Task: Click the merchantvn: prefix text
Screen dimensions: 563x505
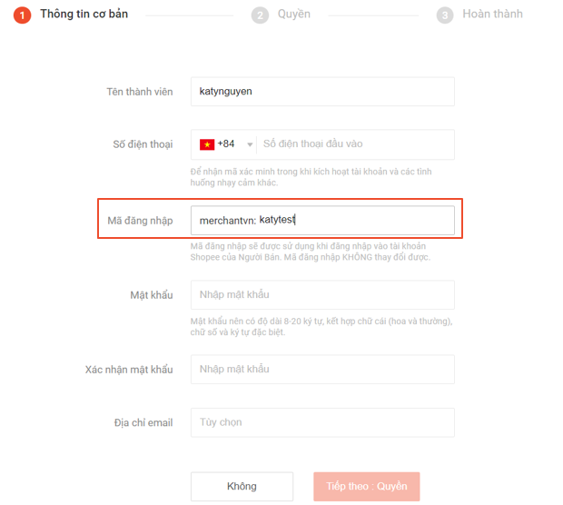Action: (228, 221)
